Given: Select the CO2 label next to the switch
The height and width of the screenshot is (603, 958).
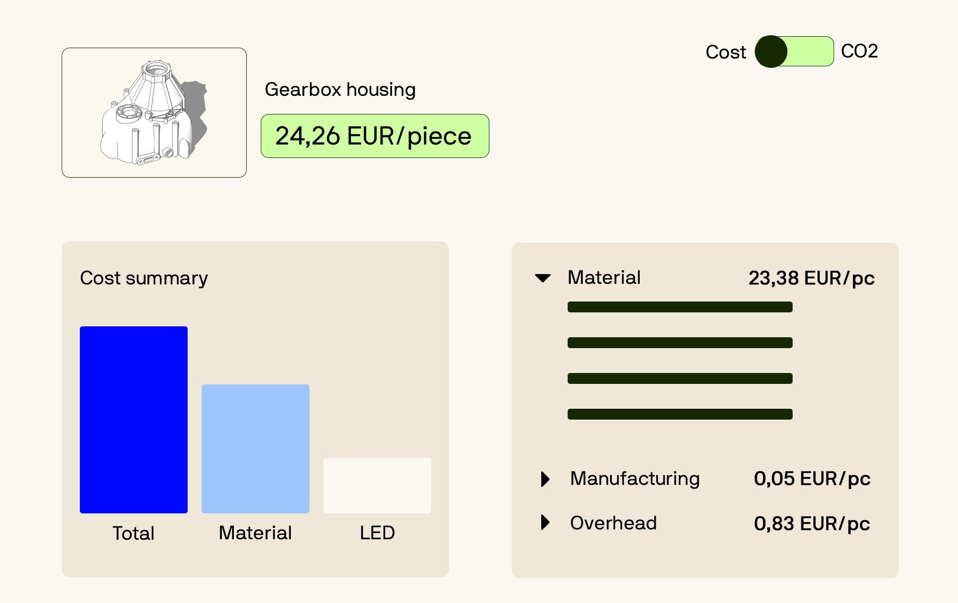Looking at the screenshot, I should [x=859, y=51].
